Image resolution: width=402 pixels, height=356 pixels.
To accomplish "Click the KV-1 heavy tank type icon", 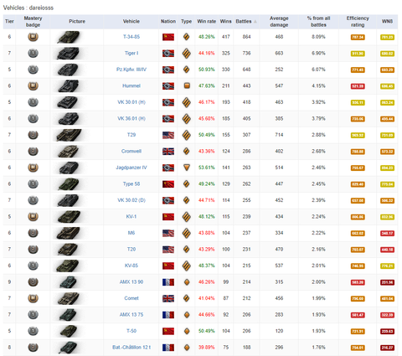I will coord(187,217).
